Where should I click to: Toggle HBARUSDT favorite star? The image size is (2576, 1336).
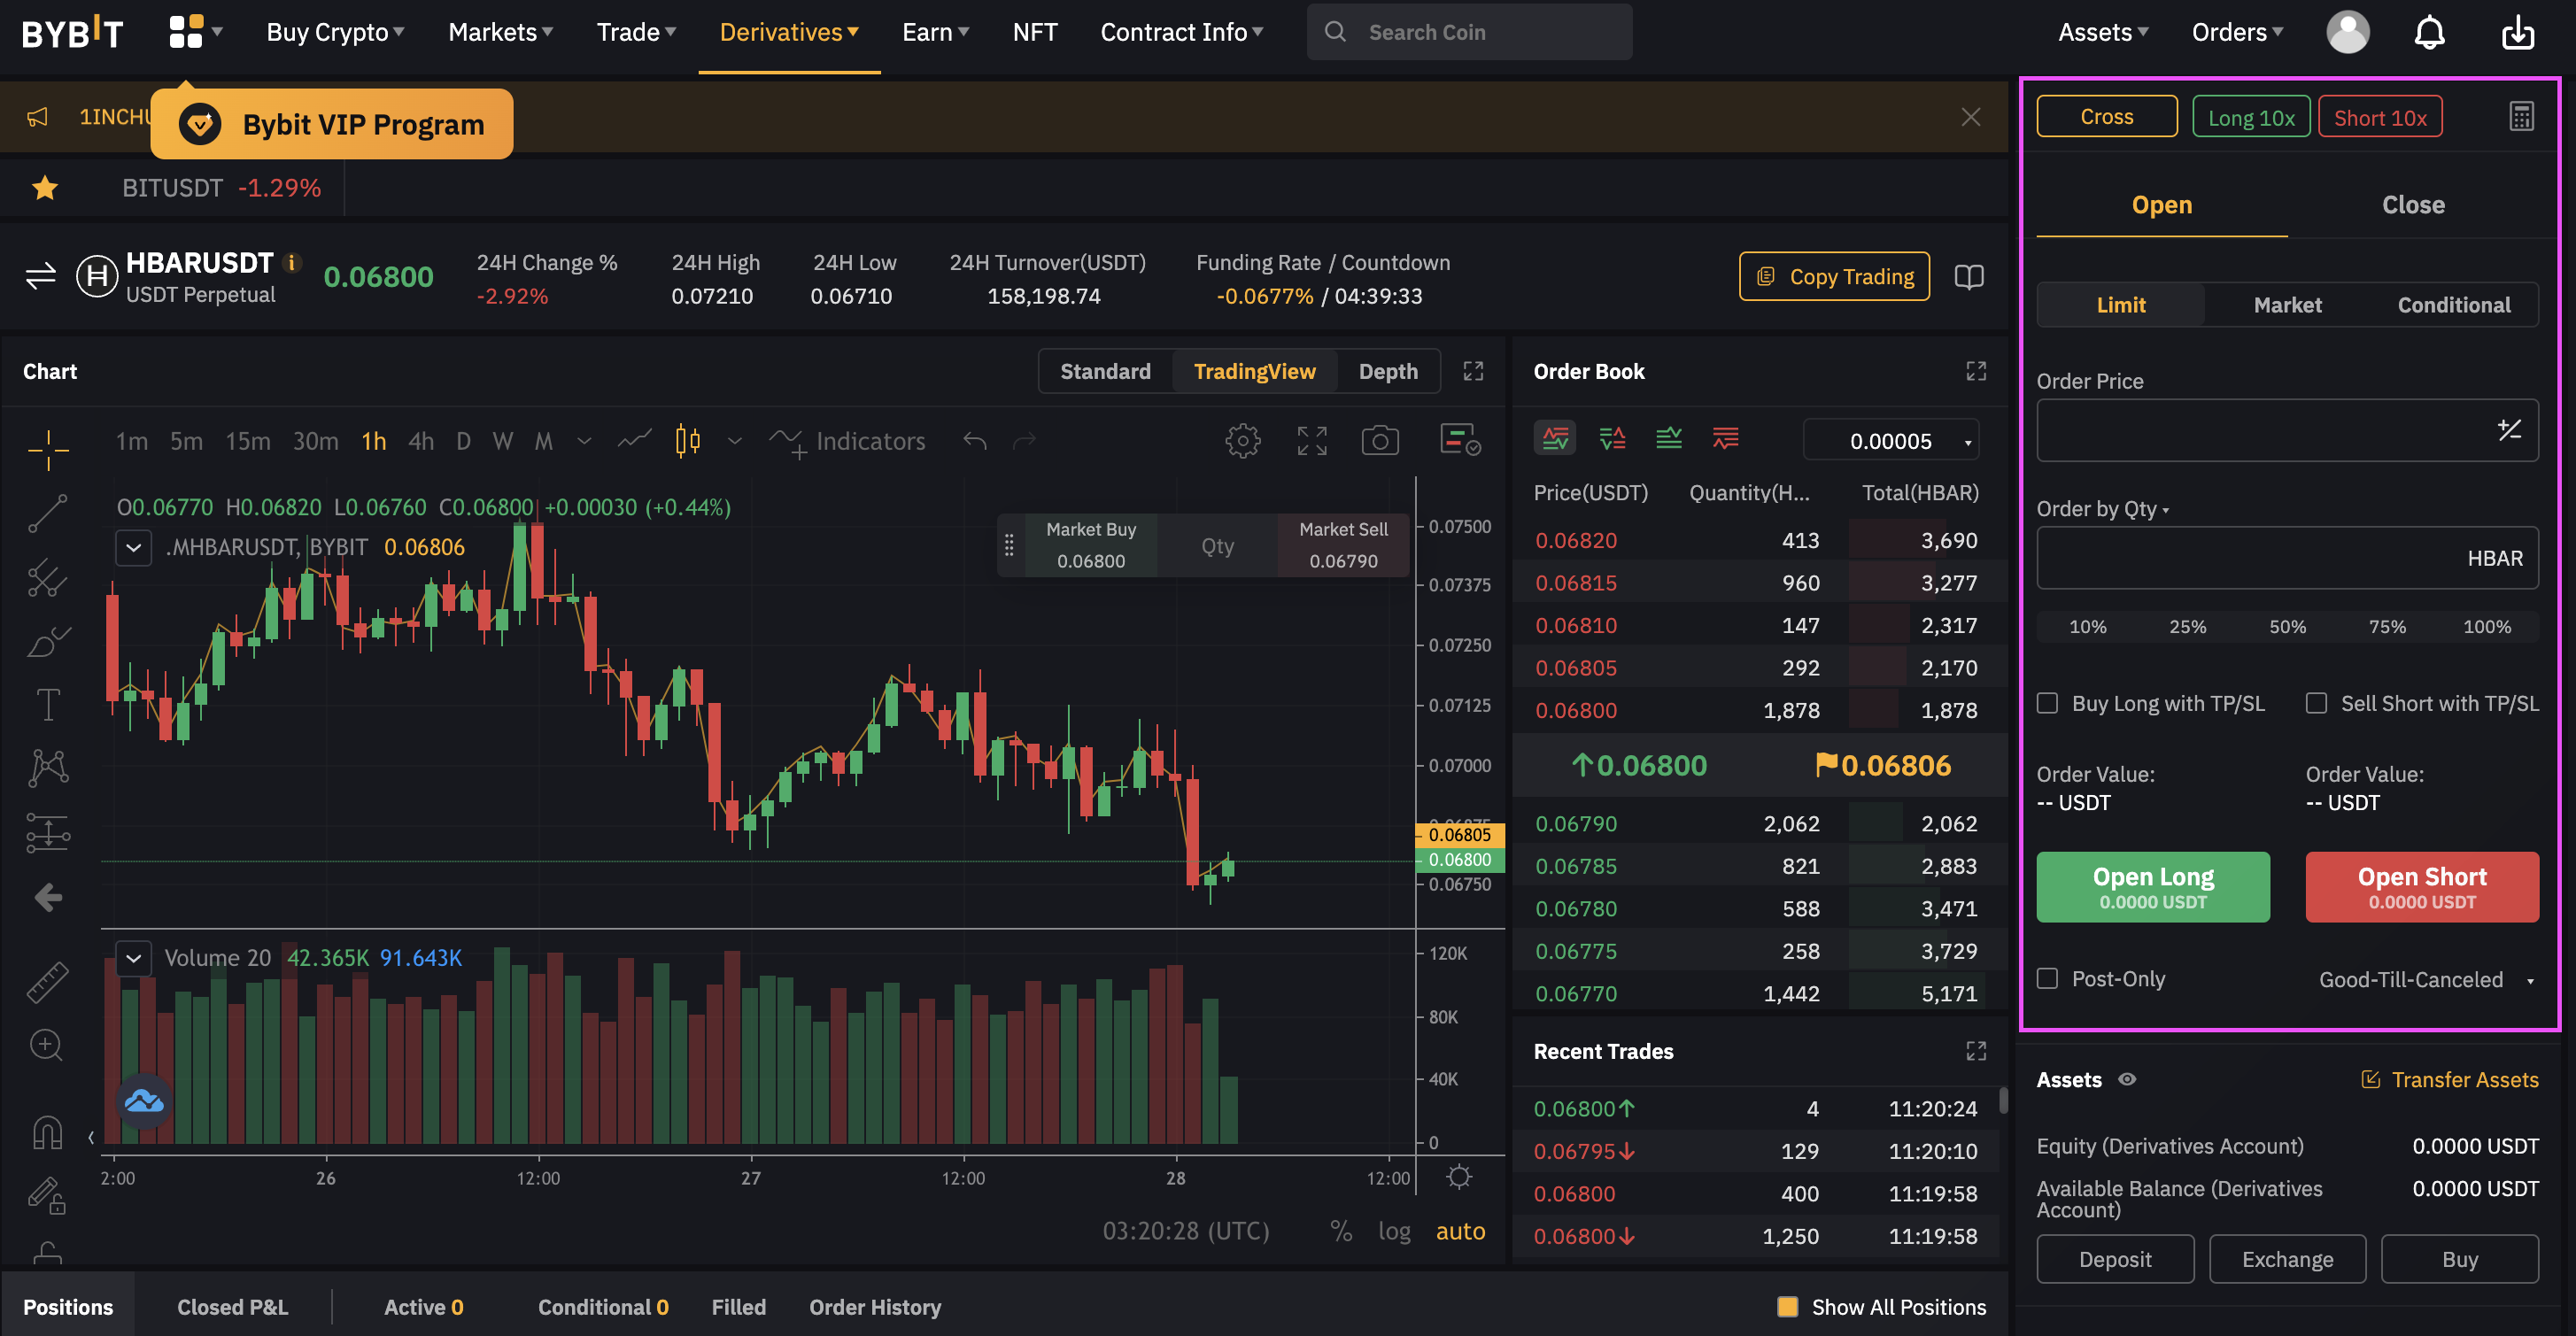[45, 187]
